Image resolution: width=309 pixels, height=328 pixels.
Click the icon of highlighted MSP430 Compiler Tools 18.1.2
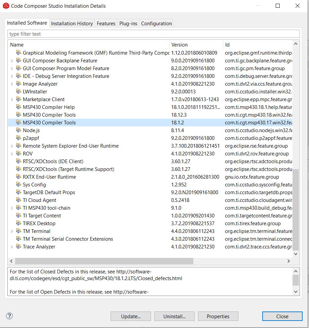point(18,122)
